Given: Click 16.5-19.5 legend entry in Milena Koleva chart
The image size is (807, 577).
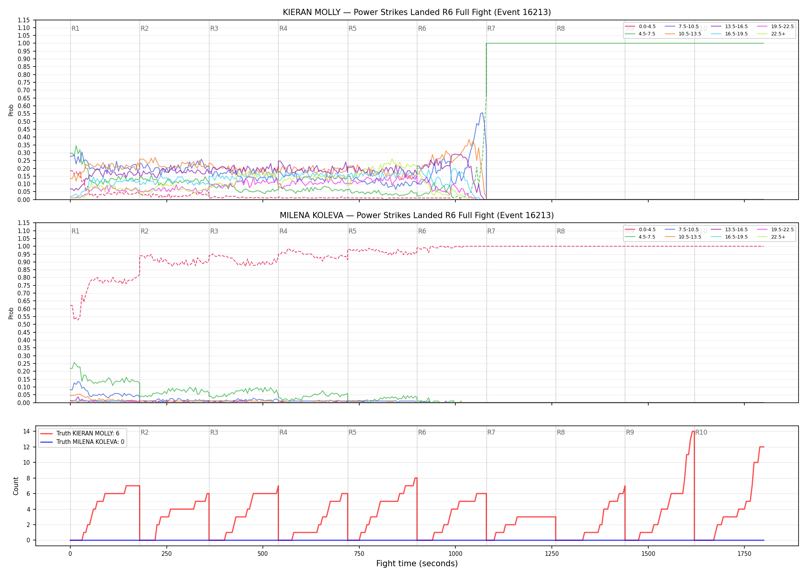Looking at the screenshot, I should (x=729, y=237).
